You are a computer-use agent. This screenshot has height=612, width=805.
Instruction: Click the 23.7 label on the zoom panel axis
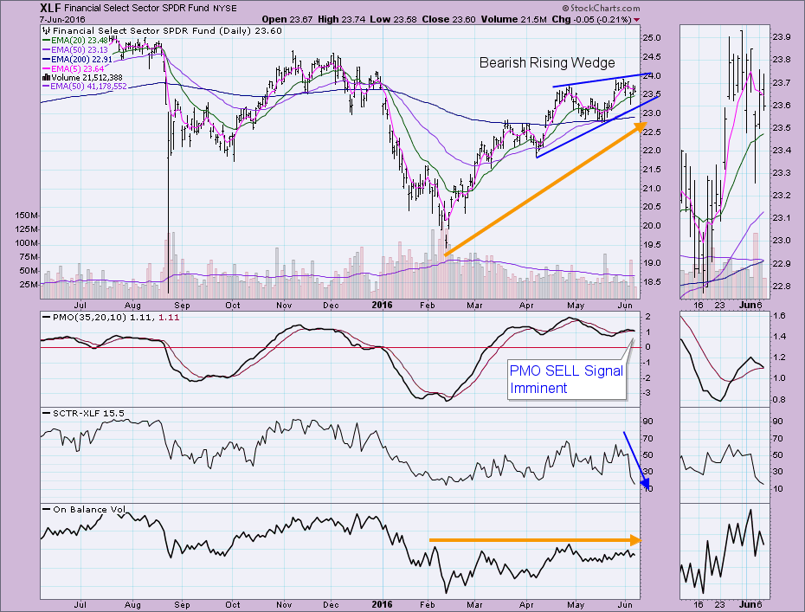click(781, 82)
